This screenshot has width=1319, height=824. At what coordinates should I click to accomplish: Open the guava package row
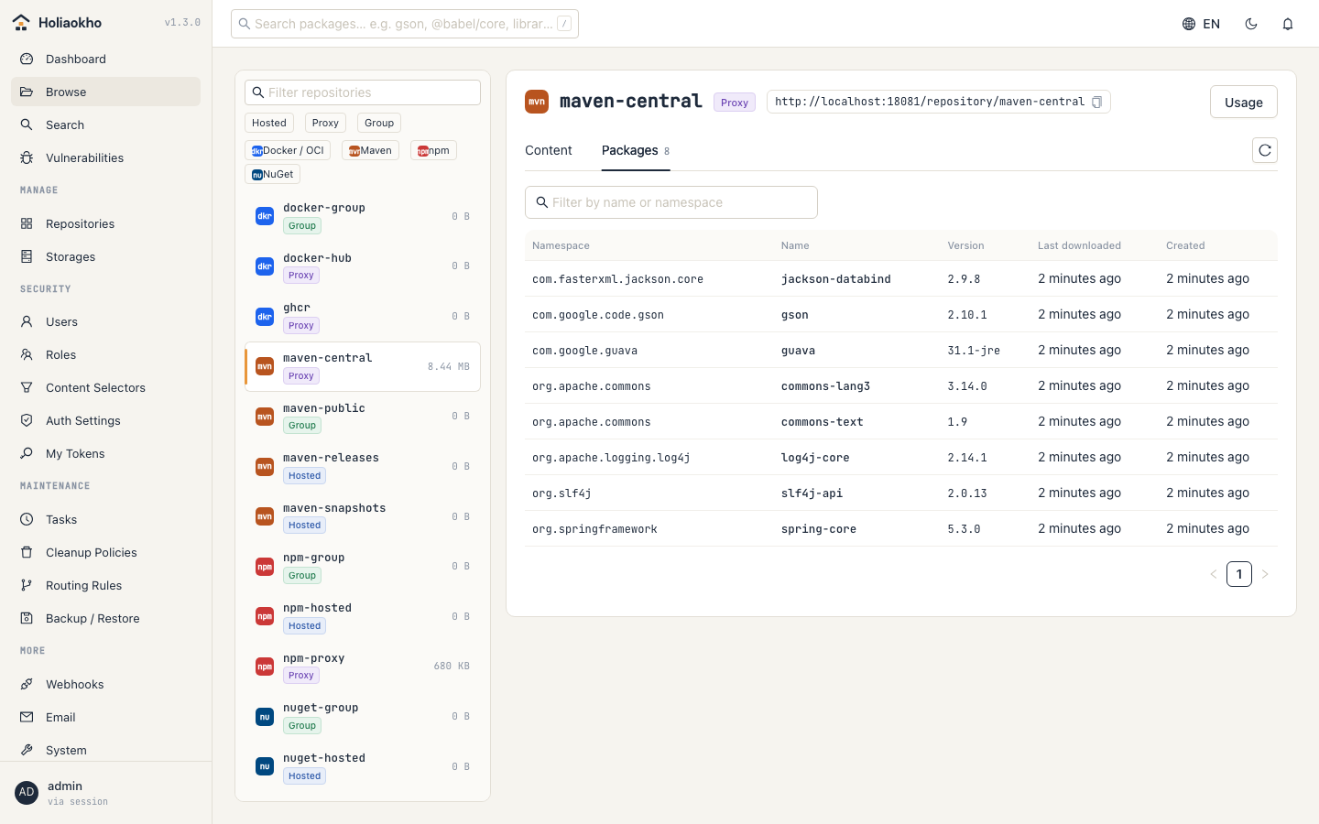[901, 350]
